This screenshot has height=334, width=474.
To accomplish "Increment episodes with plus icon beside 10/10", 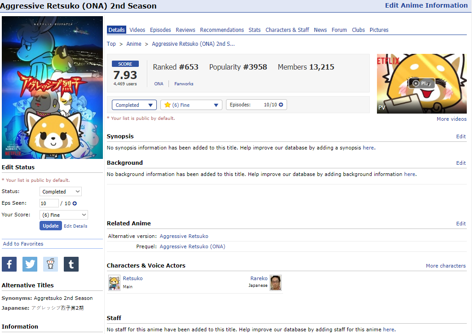I will point(281,105).
